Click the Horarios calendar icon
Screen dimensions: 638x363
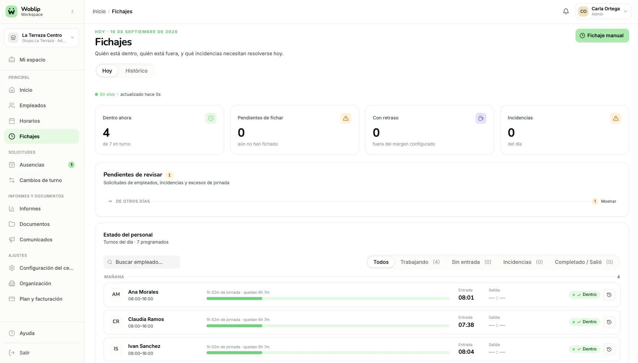click(12, 121)
